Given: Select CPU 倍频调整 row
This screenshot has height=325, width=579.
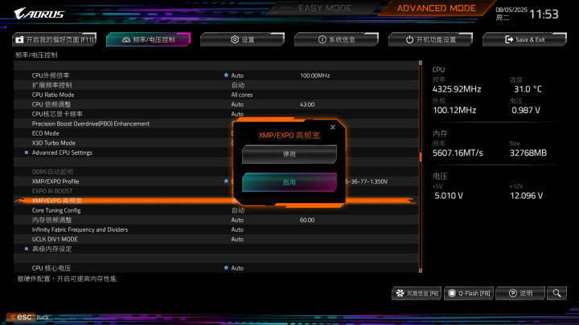Looking at the screenshot, I should tap(216, 104).
